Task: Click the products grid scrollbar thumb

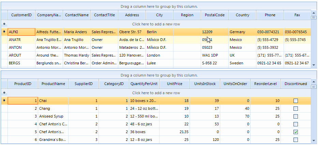Action: pyautogui.click(x=314, y=87)
